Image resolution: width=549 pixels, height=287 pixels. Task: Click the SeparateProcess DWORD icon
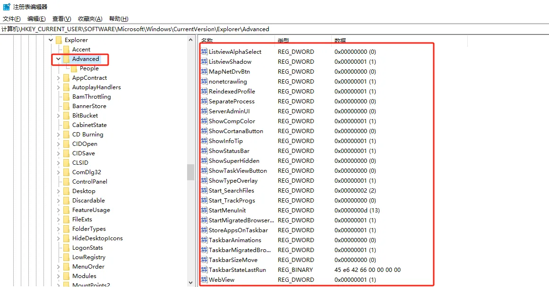[x=205, y=101]
